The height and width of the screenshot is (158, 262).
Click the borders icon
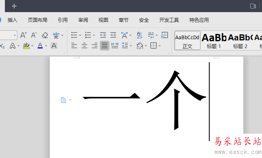154,46
